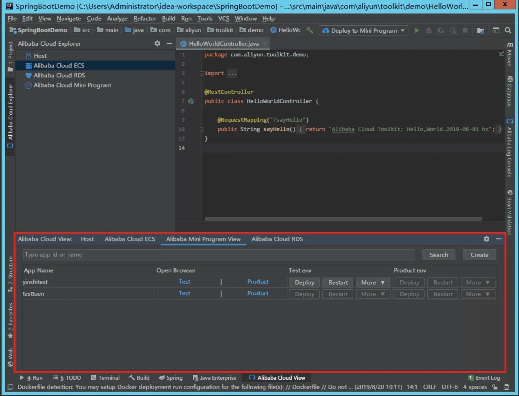Open yinshitest Product browser link
This screenshot has width=519, height=396.
point(258,282)
